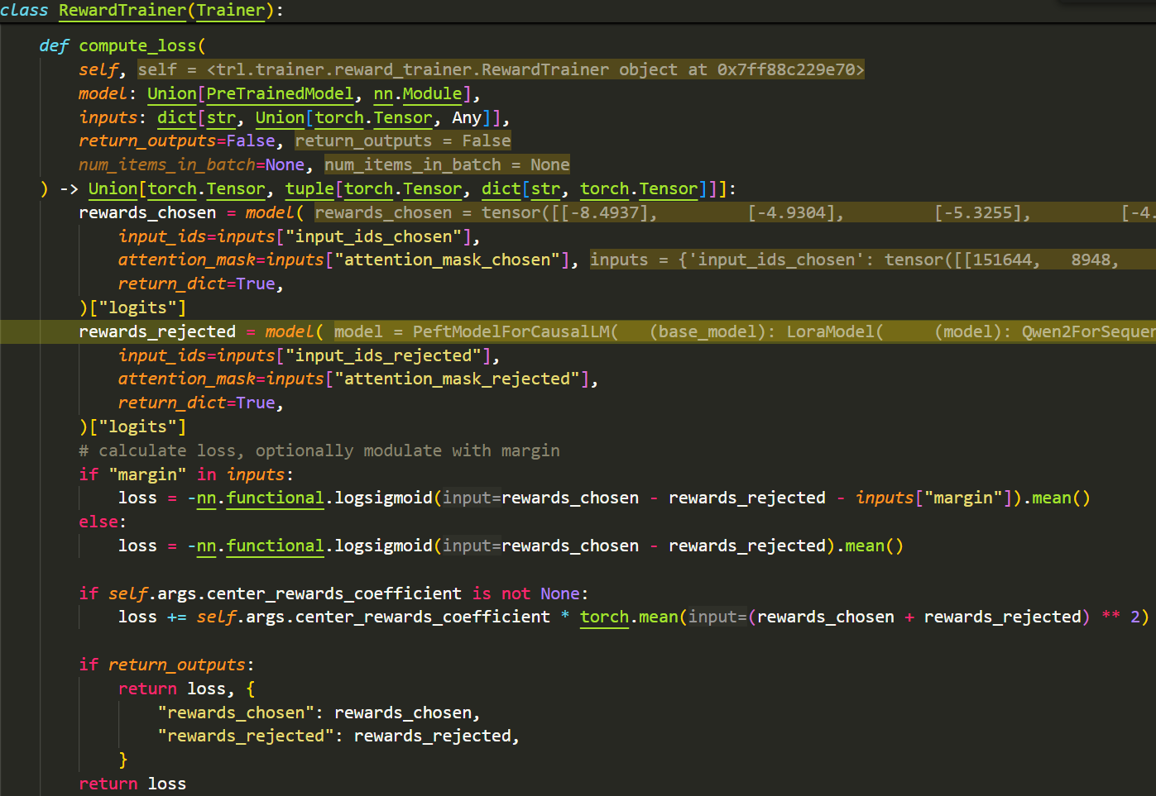Click Module in the nn.Module type hint
1156x796 pixels.
432,93
